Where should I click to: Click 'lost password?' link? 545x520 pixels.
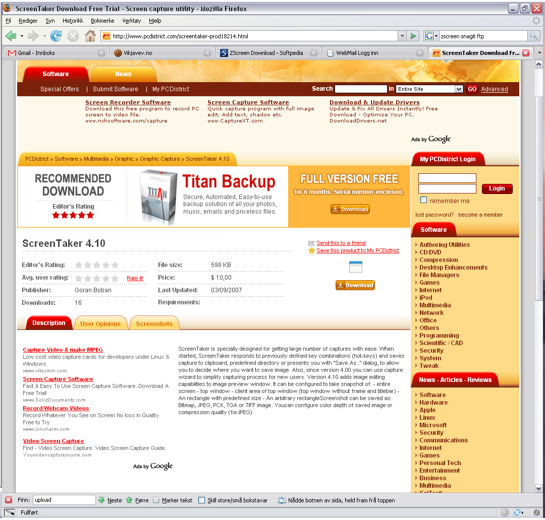[434, 215]
